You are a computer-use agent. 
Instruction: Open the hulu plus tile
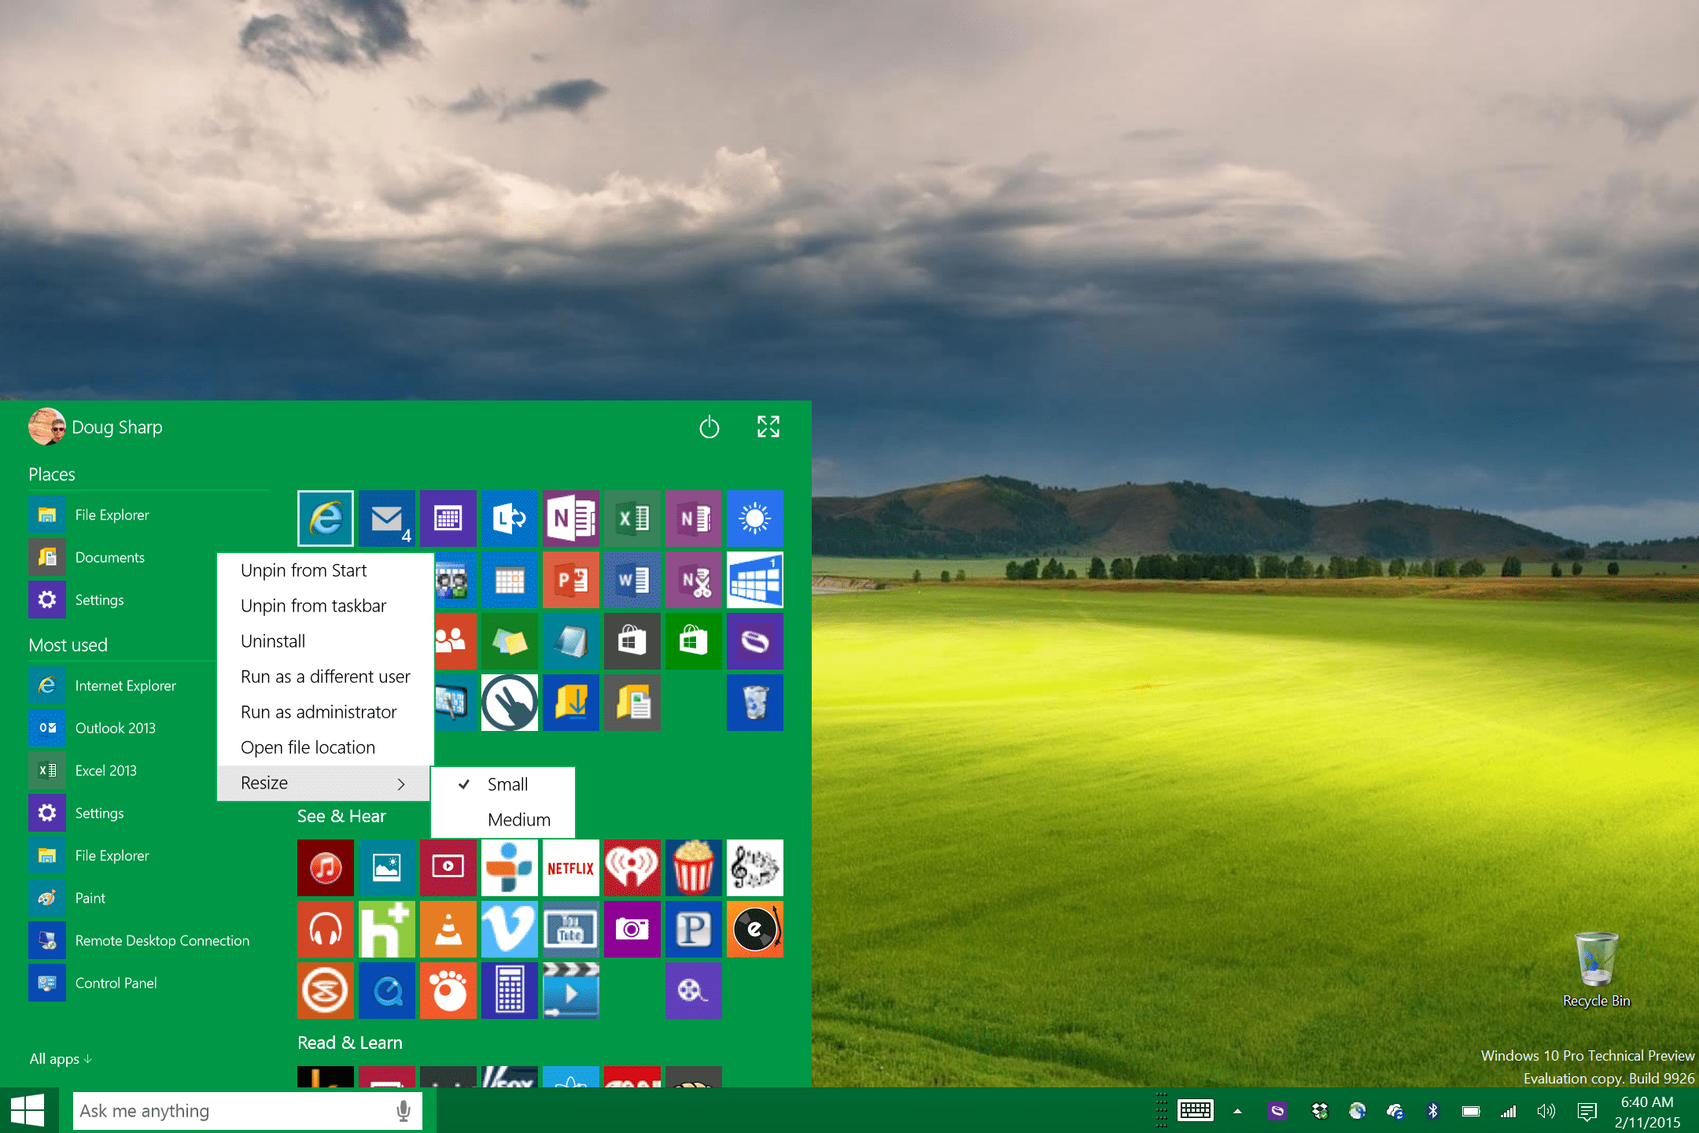387,929
